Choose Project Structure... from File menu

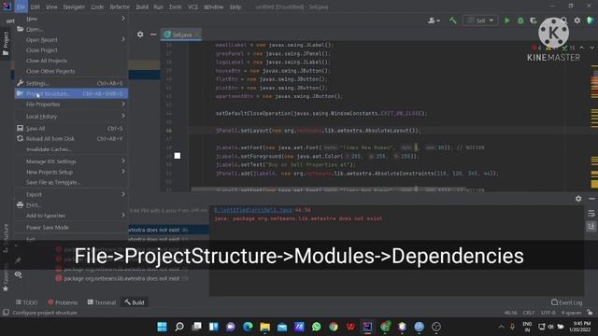71,93
